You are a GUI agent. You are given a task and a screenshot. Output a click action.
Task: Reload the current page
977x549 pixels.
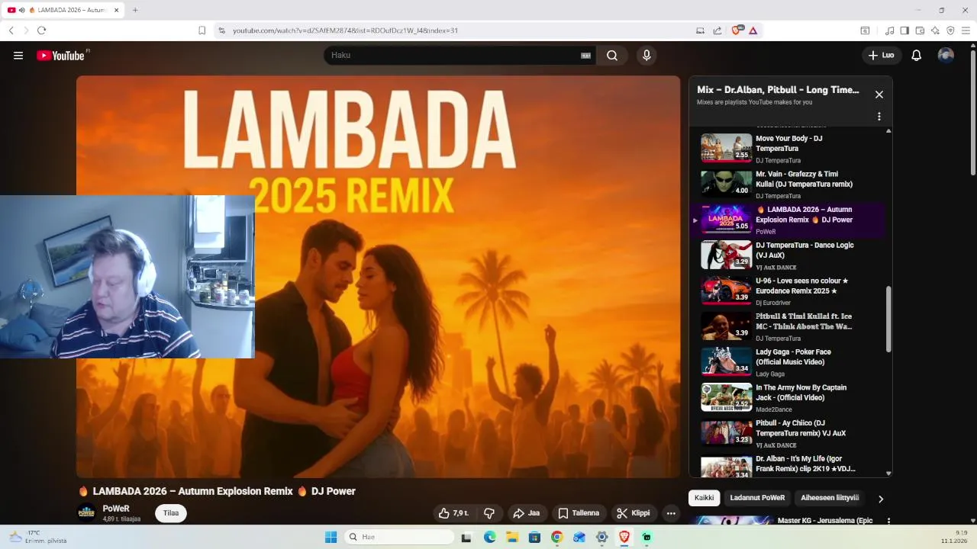(x=41, y=30)
